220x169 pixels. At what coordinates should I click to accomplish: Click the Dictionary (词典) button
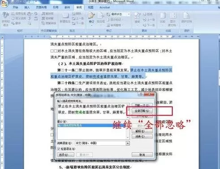pos(142,136)
